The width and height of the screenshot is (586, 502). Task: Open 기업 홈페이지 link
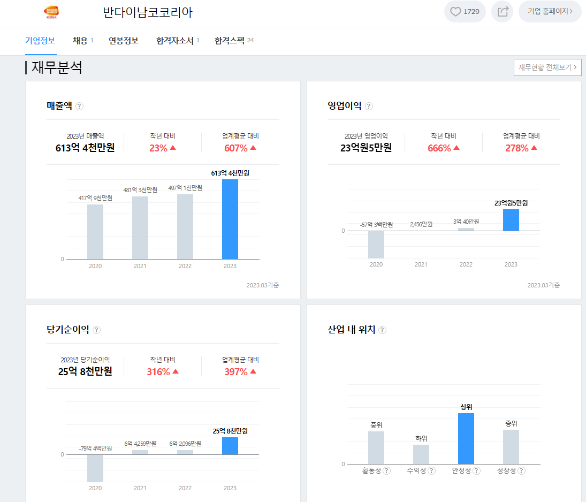click(x=550, y=12)
